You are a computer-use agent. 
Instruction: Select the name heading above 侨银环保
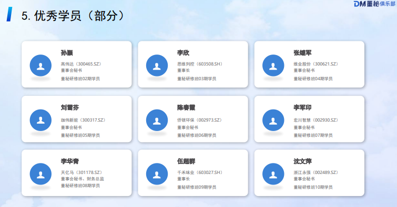coord(186,107)
